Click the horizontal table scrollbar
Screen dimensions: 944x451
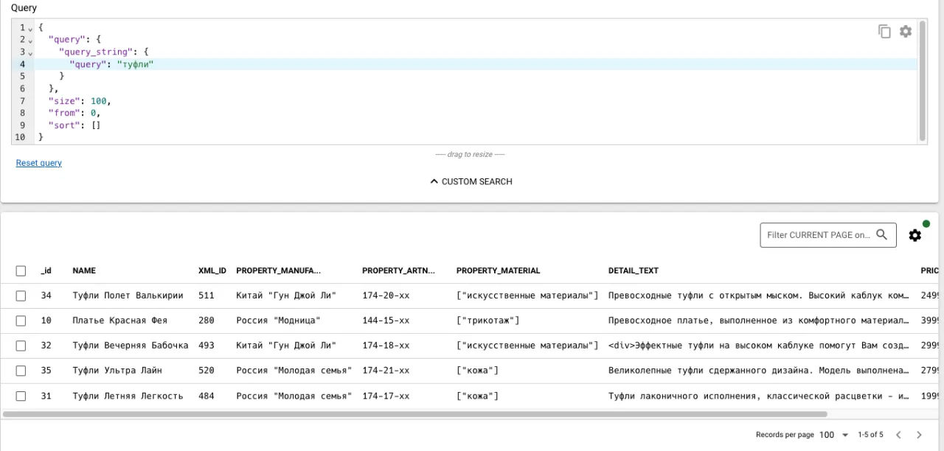point(413,414)
